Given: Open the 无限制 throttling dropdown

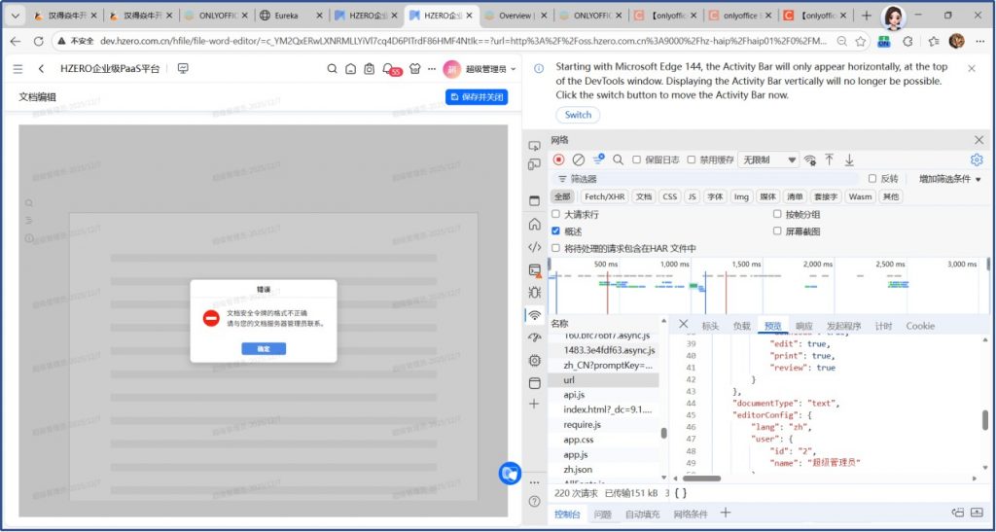Looking at the screenshot, I should pyautogui.click(x=768, y=160).
